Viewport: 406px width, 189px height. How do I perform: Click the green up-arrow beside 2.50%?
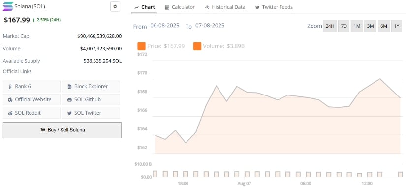[34, 20]
